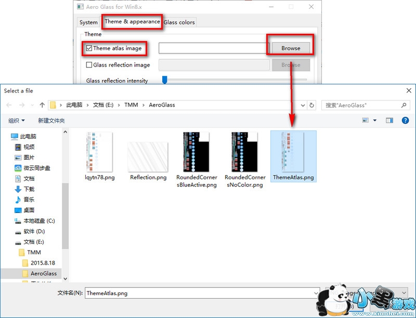Switch to the Glass colors tab
The width and height of the screenshot is (416, 318).
[x=179, y=22]
